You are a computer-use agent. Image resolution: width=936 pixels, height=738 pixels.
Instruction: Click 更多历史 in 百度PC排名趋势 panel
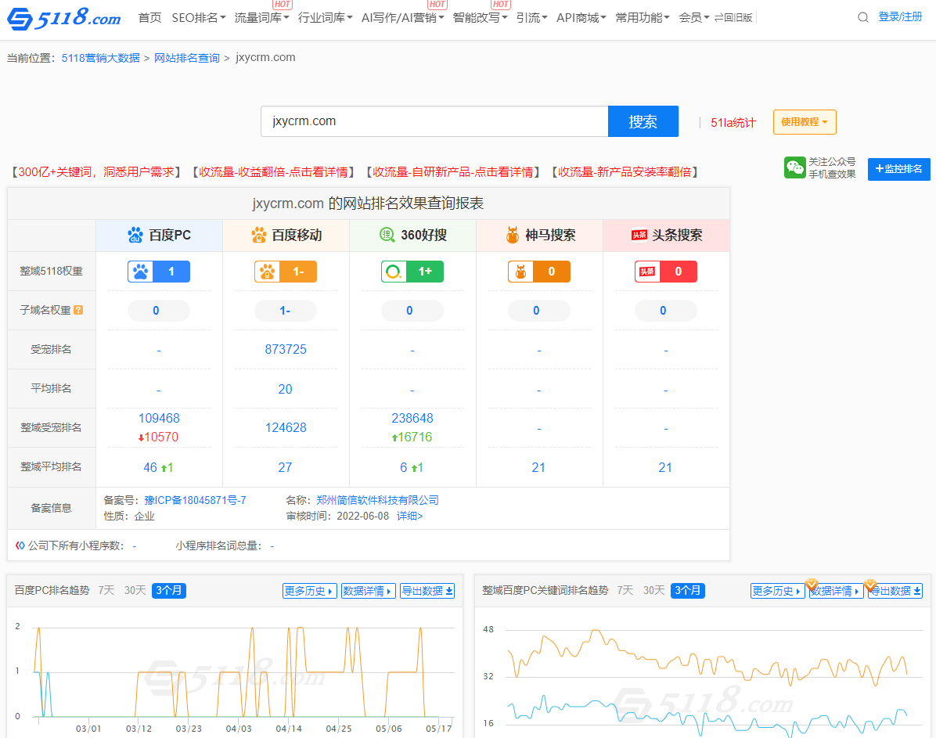310,591
